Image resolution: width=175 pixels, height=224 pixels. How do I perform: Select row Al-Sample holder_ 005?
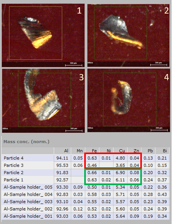coord(28,187)
